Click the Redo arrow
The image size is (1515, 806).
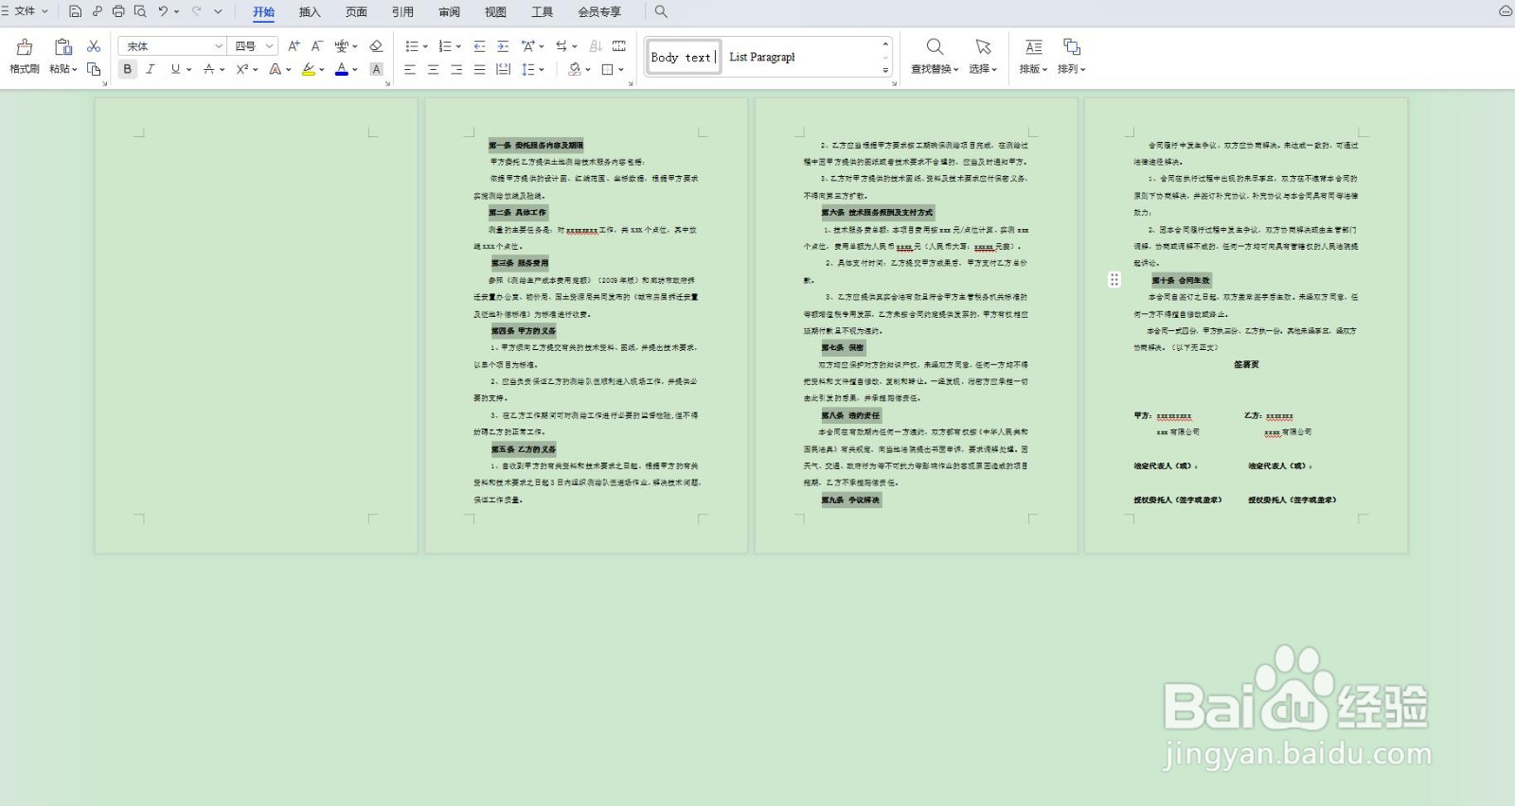196,11
